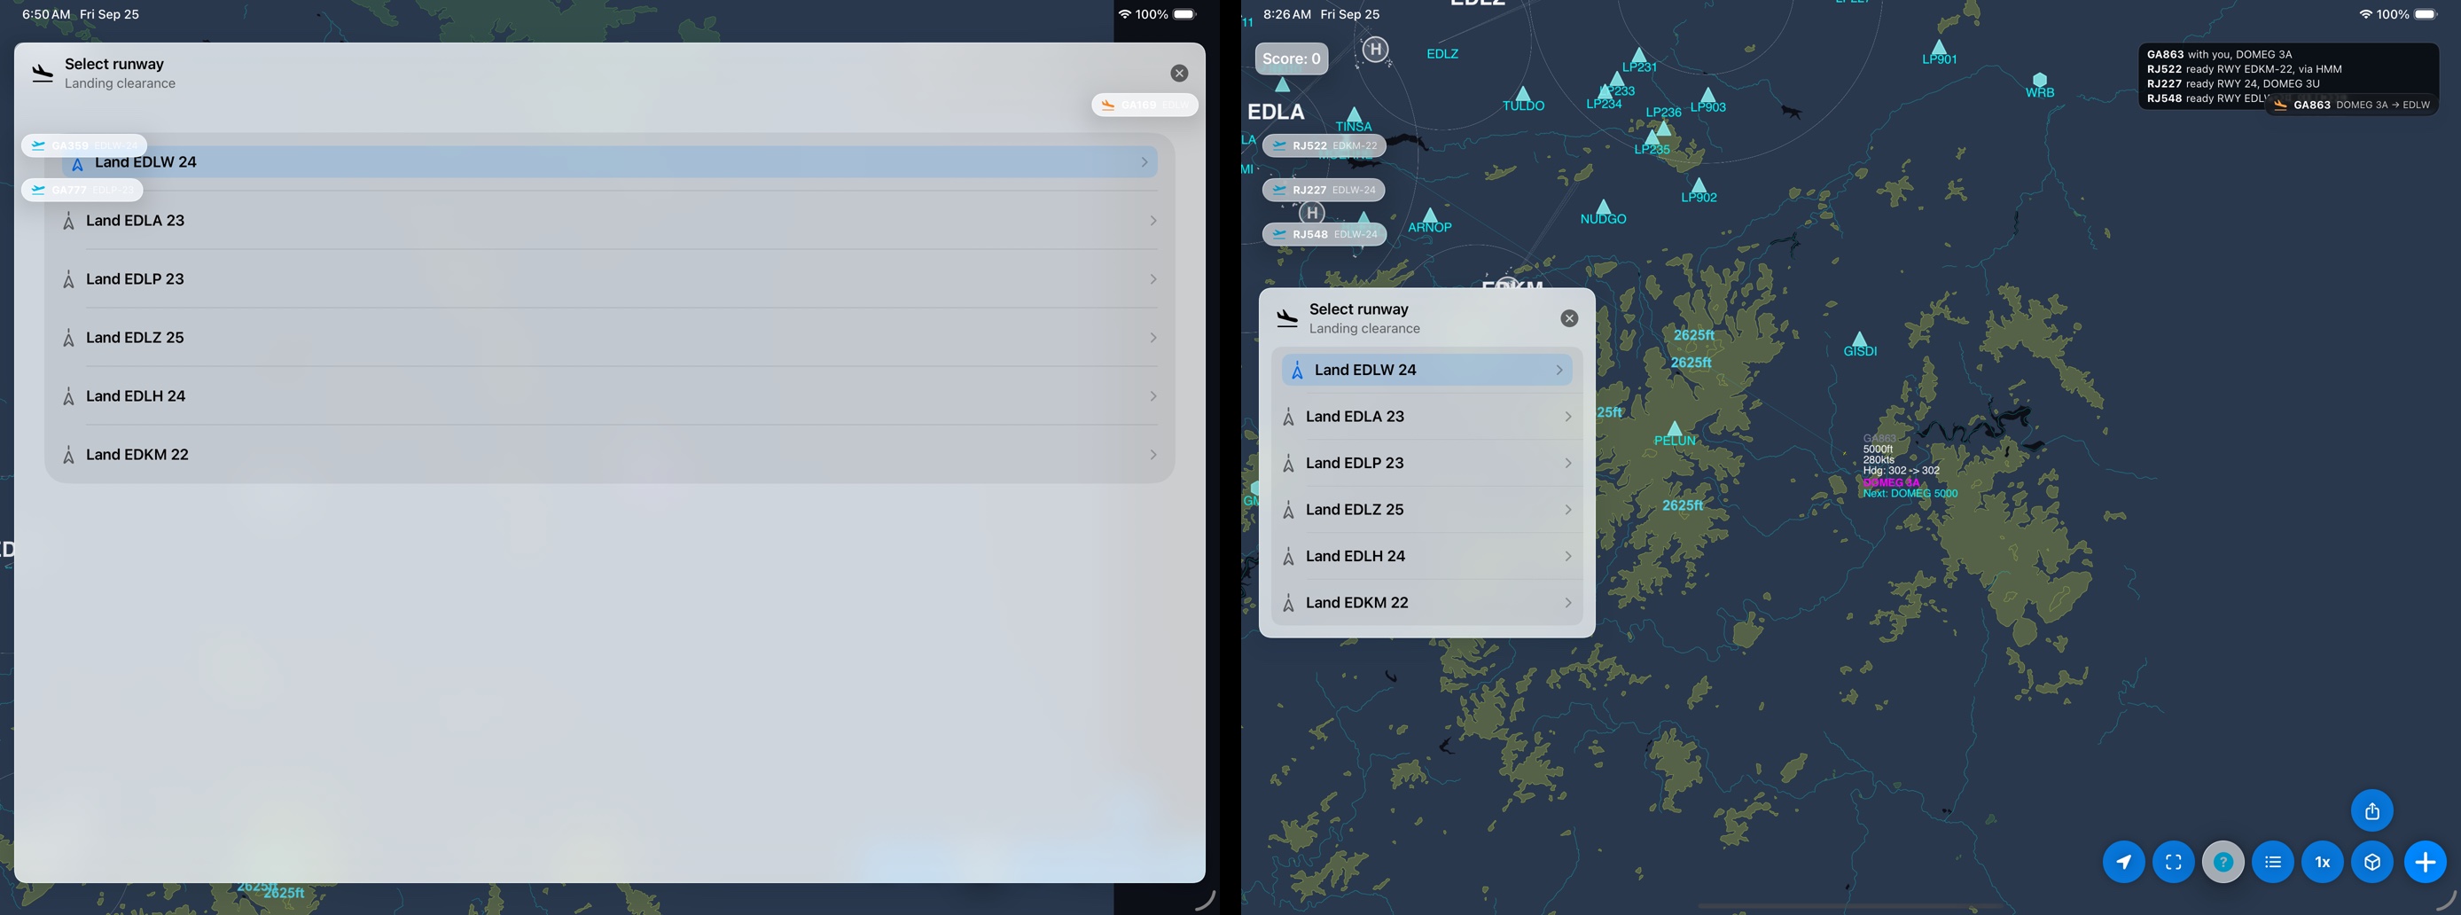This screenshot has height=915, width=2461.
Task: Click the NUDGO waypoint triangle
Action: coord(1603,207)
